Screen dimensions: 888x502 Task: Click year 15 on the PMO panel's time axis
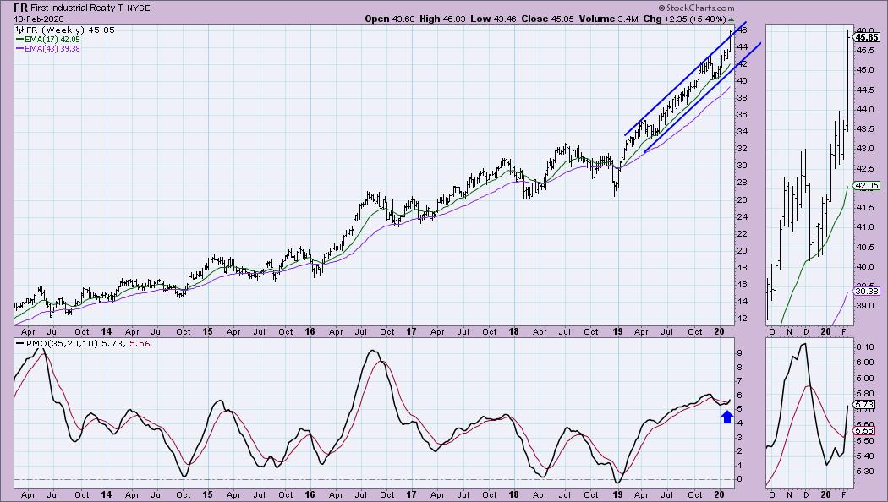pos(208,494)
